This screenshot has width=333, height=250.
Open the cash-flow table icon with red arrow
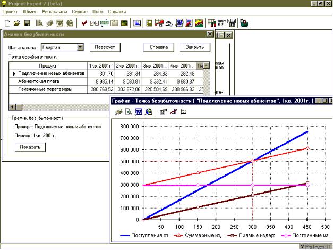pyautogui.click(x=159, y=23)
